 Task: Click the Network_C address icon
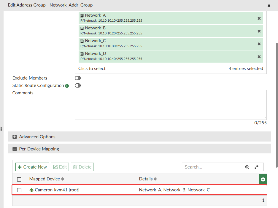(82, 41)
